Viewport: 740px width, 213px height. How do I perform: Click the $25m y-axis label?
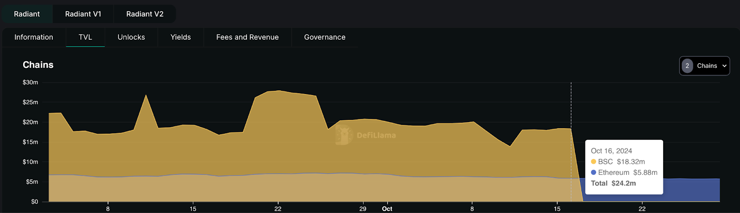coord(31,102)
